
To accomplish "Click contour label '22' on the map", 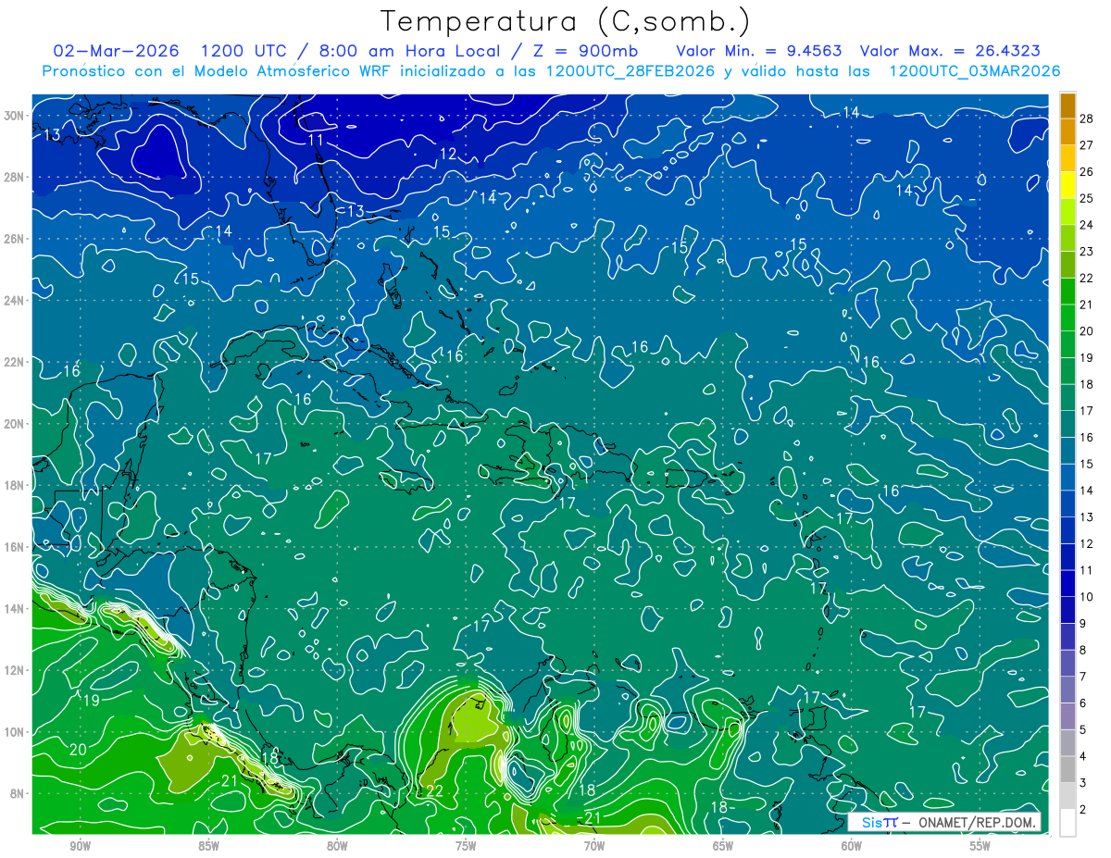I will click(x=434, y=791).
